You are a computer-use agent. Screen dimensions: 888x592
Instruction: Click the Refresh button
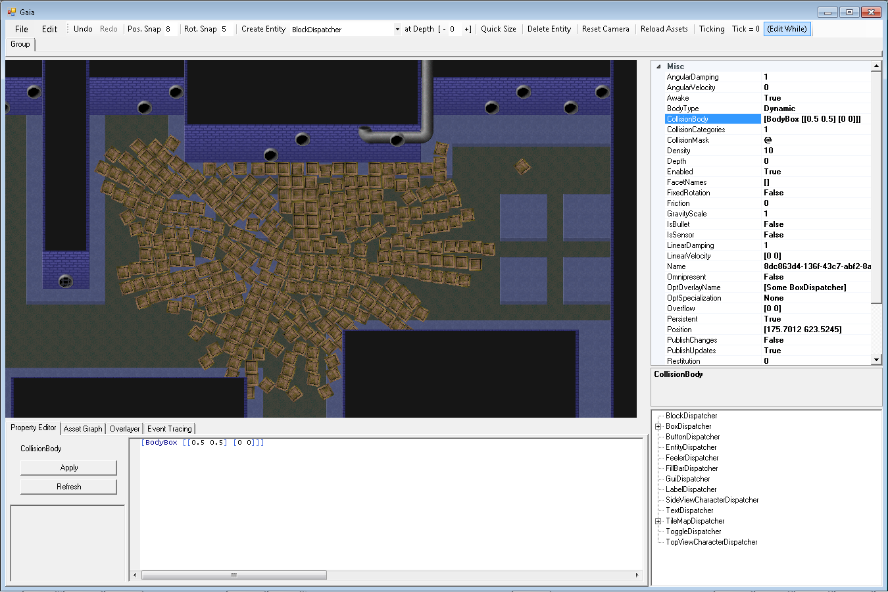pyautogui.click(x=68, y=487)
